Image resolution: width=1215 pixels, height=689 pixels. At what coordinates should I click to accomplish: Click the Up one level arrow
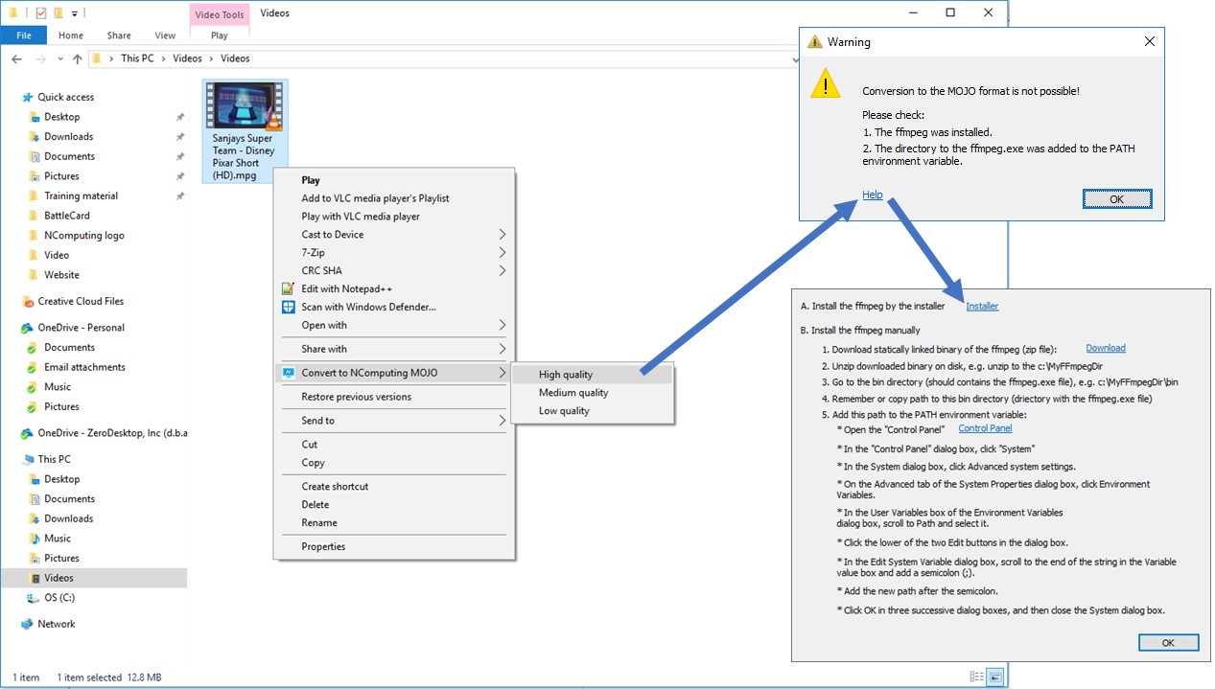(78, 58)
